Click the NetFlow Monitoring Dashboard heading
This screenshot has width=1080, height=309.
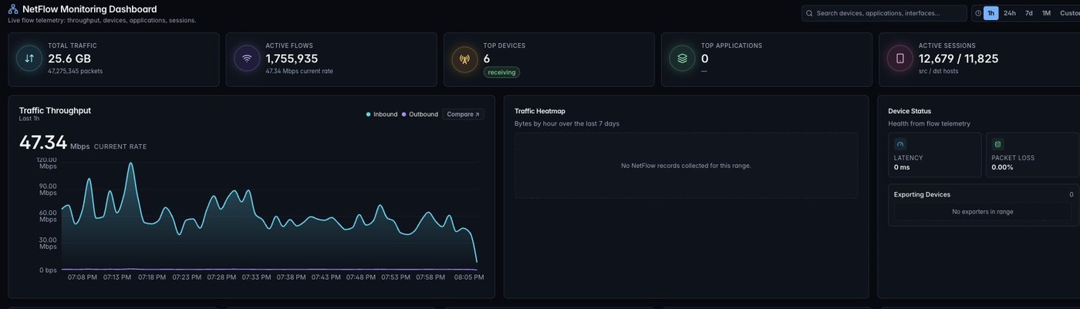click(x=89, y=9)
